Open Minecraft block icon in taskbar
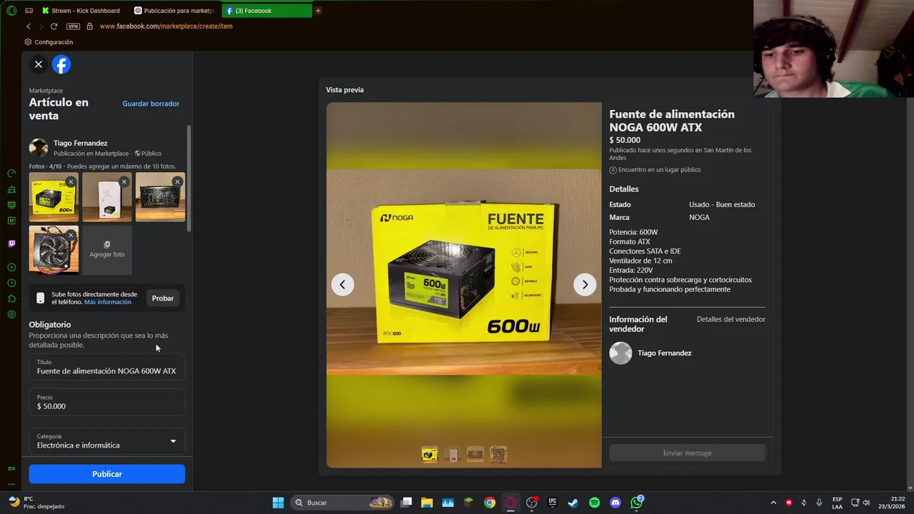This screenshot has height=514, width=914. coord(468,503)
